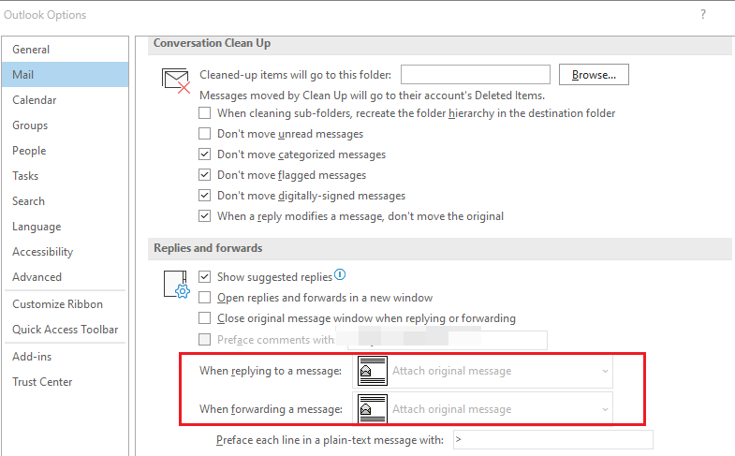Go to Calendar options
The height and width of the screenshot is (456, 735).
tap(65, 100)
